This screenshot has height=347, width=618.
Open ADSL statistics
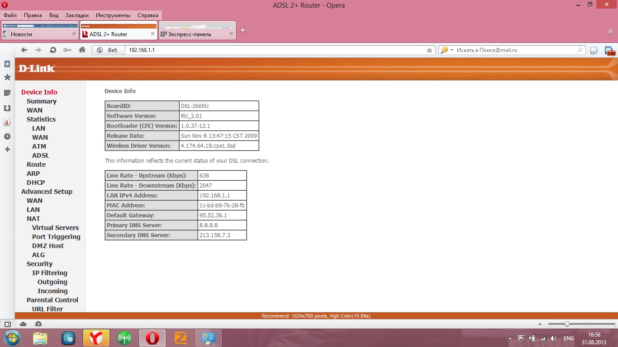coord(41,155)
